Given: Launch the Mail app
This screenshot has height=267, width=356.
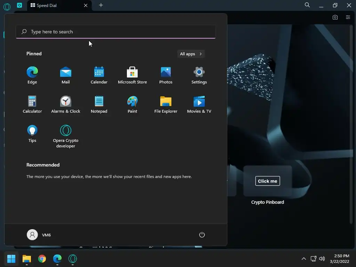Looking at the screenshot, I should [x=66, y=75].
